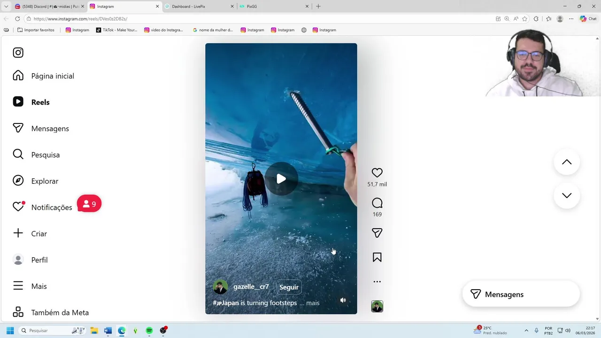Expand the caption with 'mais'
The height and width of the screenshot is (338, 601).
[313, 303]
